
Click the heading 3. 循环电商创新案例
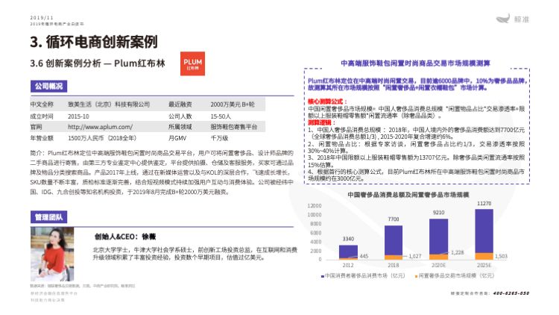(x=94, y=42)
